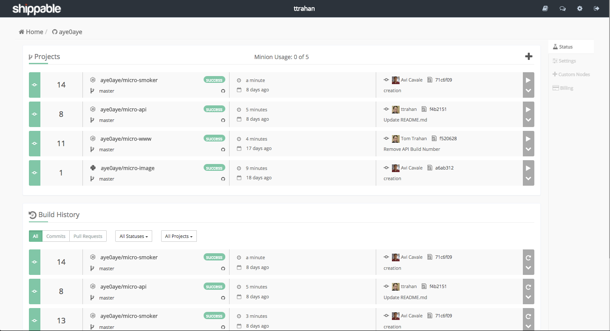The height and width of the screenshot is (331, 610).
Task: Add a new project with plus icon
Action: (529, 57)
